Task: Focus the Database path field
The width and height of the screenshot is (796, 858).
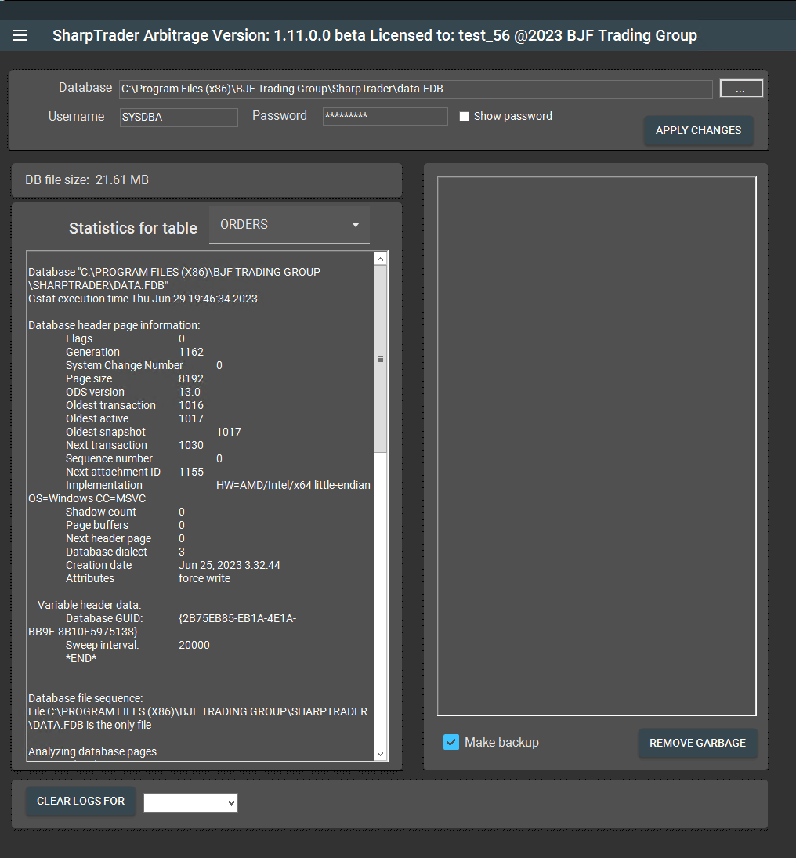Action: (x=415, y=89)
